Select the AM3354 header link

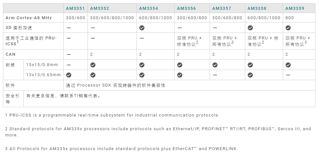(x=149, y=8)
